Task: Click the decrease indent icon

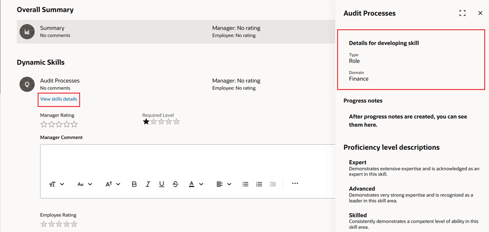Action: click(x=273, y=184)
